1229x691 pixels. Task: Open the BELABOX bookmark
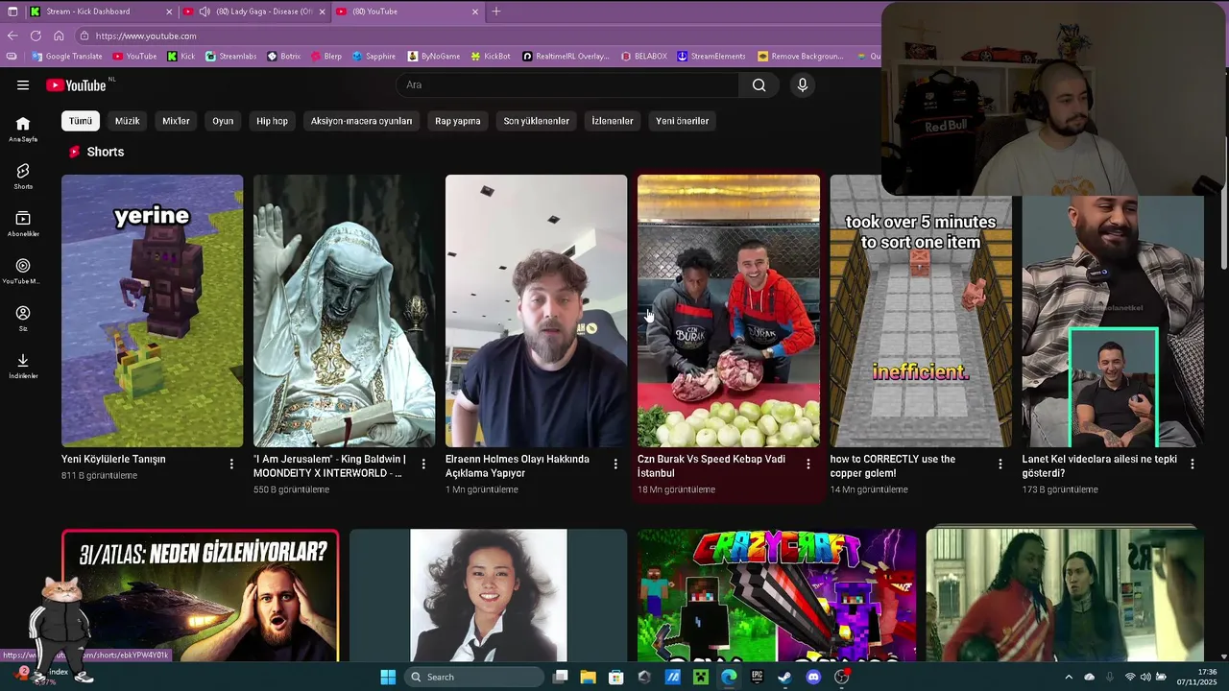643,56
